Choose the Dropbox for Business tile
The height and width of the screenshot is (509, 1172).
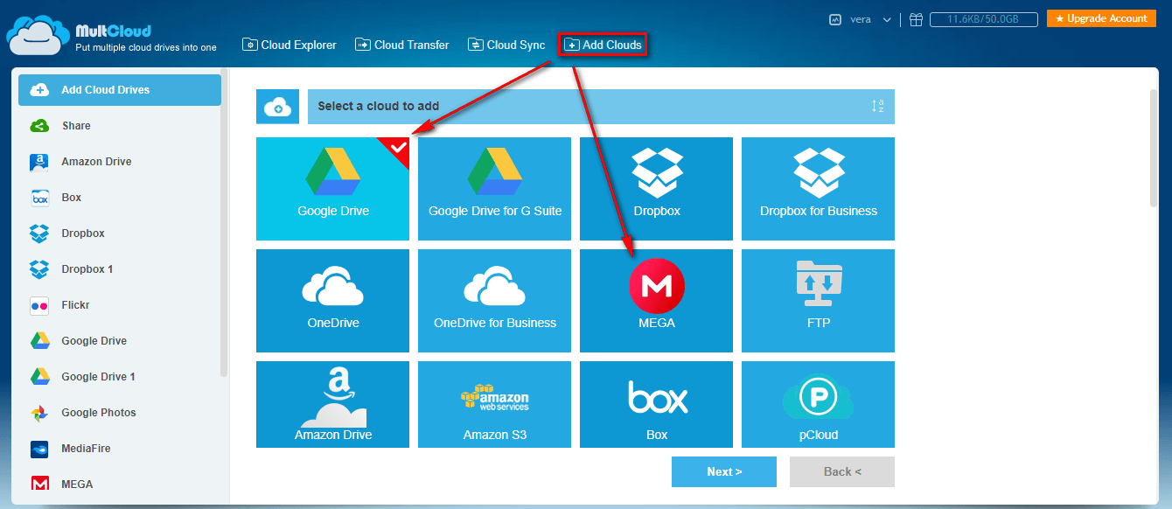click(x=818, y=189)
